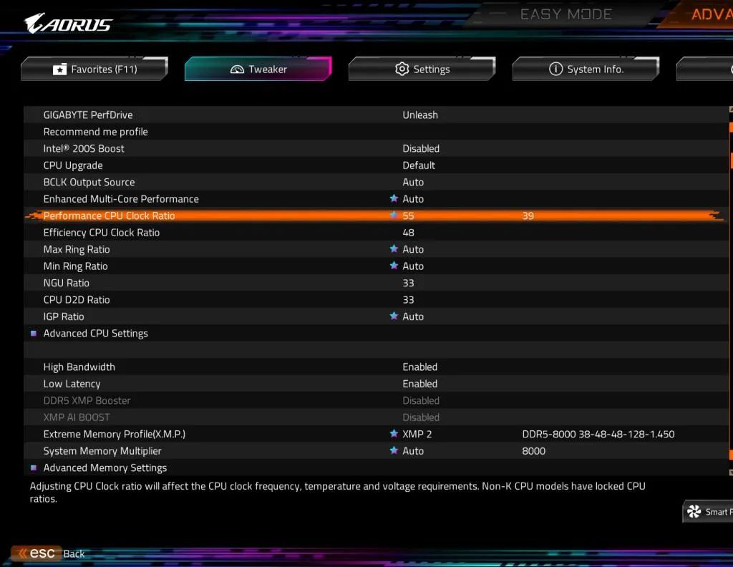The height and width of the screenshot is (567, 733).
Task: Switch to the Settings tab
Action: click(x=422, y=69)
